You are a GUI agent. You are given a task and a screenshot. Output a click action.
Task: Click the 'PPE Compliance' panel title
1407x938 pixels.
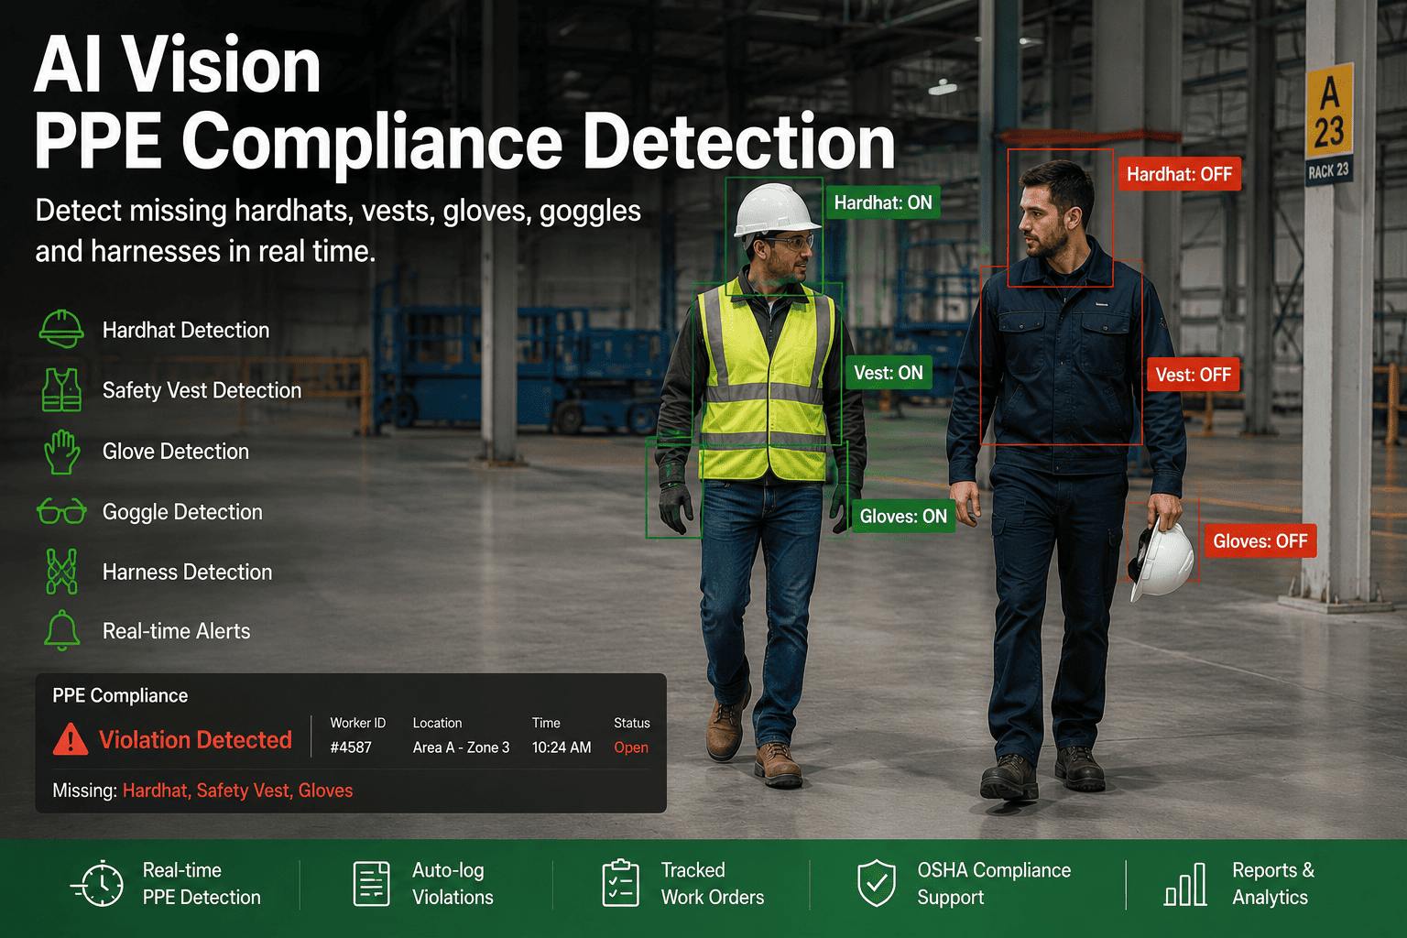[120, 695]
